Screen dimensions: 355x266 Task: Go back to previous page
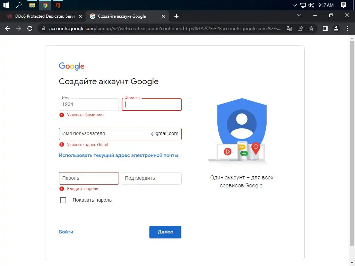click(x=8, y=28)
